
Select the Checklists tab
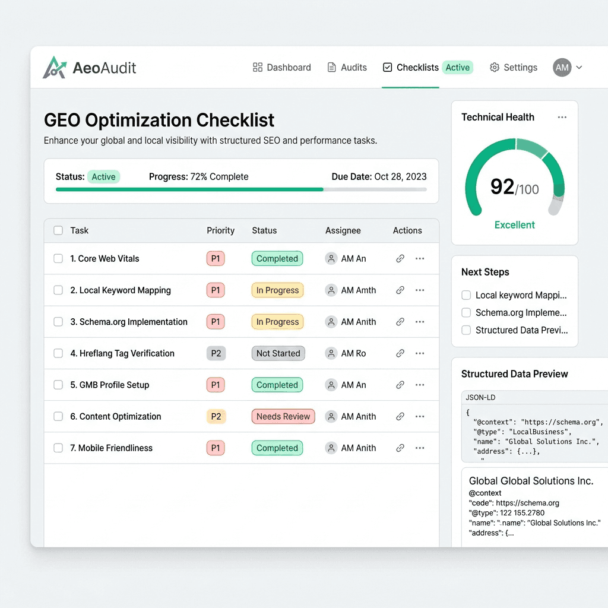tap(411, 68)
